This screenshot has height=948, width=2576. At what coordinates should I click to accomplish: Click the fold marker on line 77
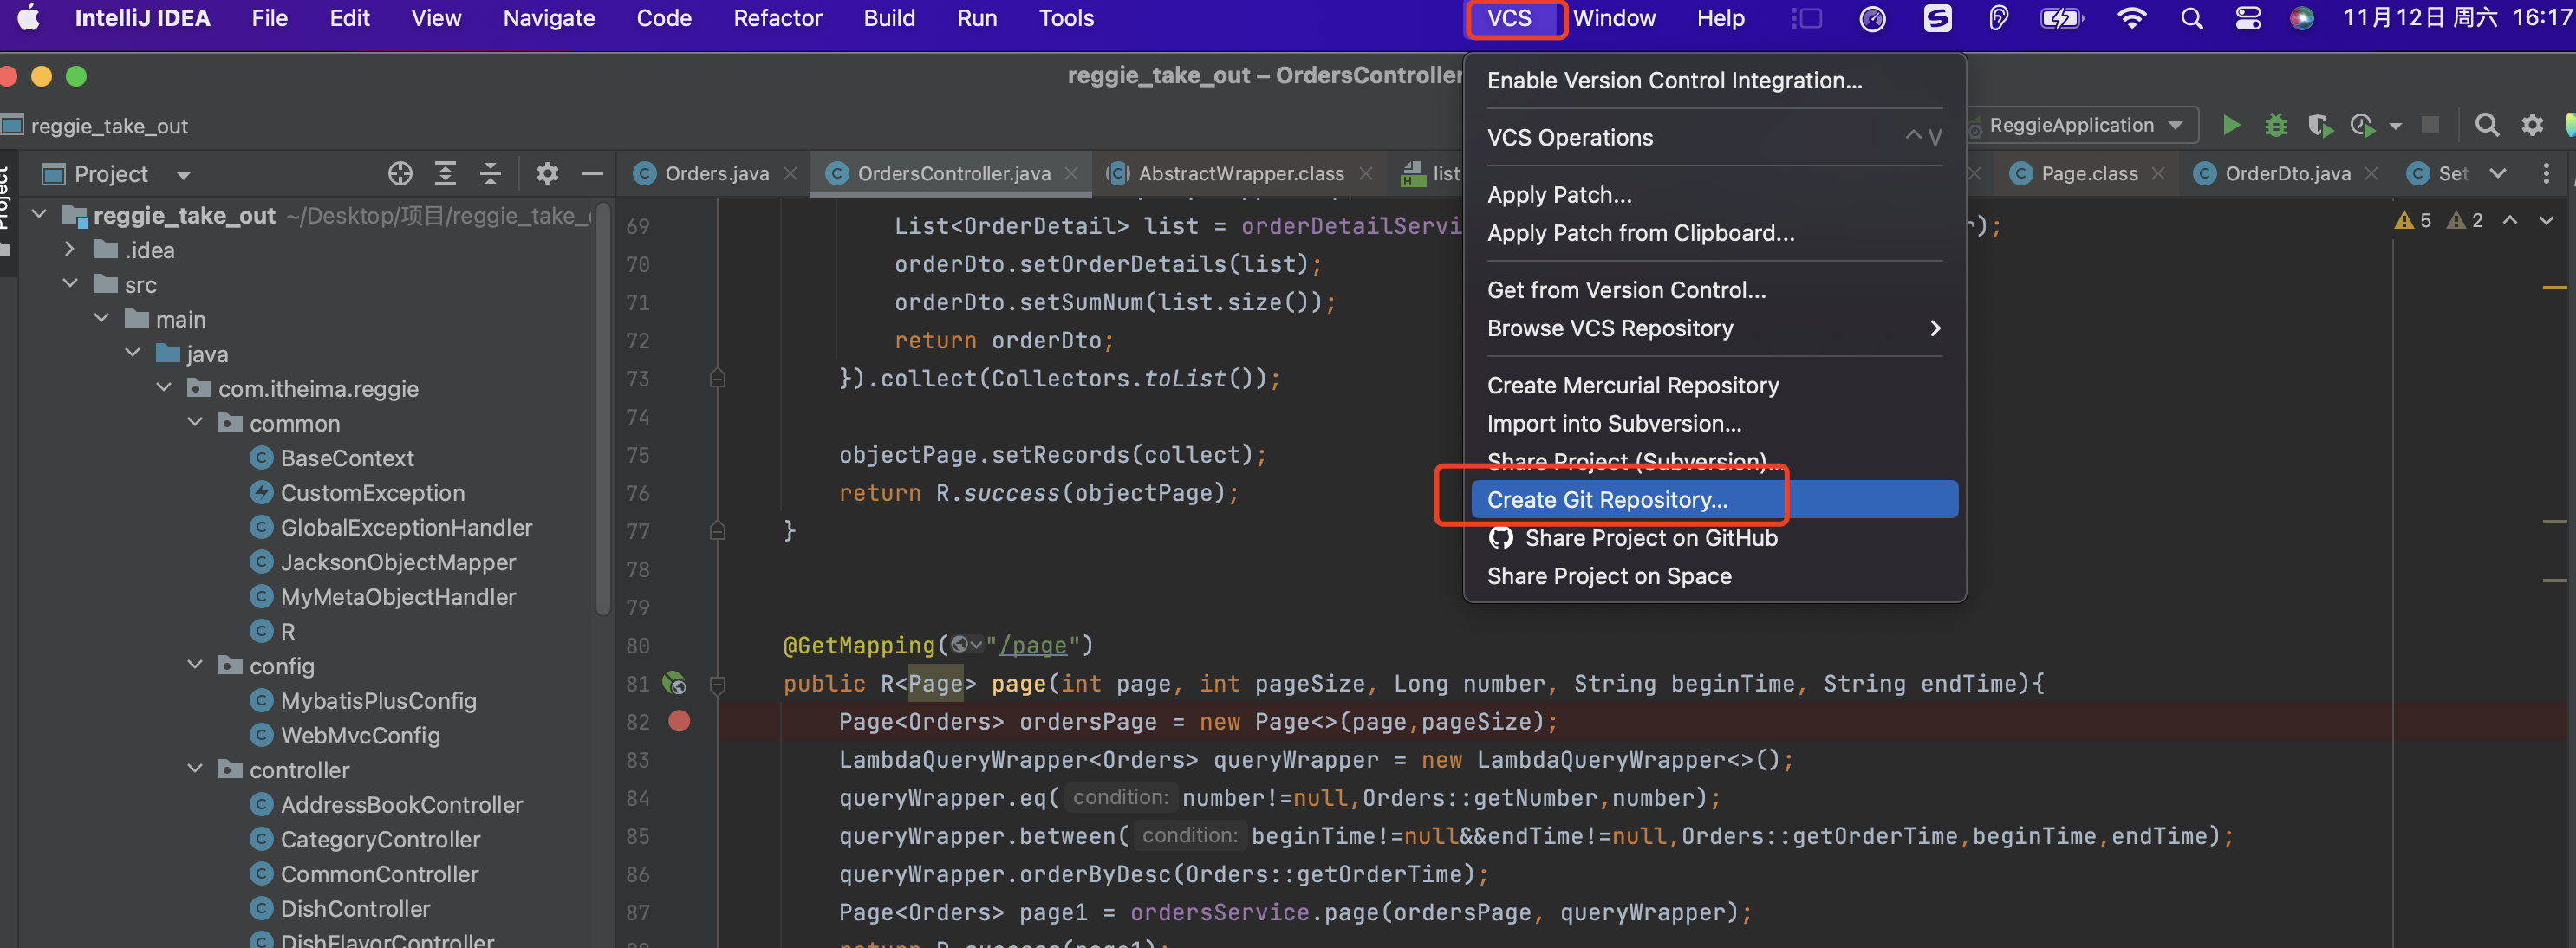pos(717,530)
